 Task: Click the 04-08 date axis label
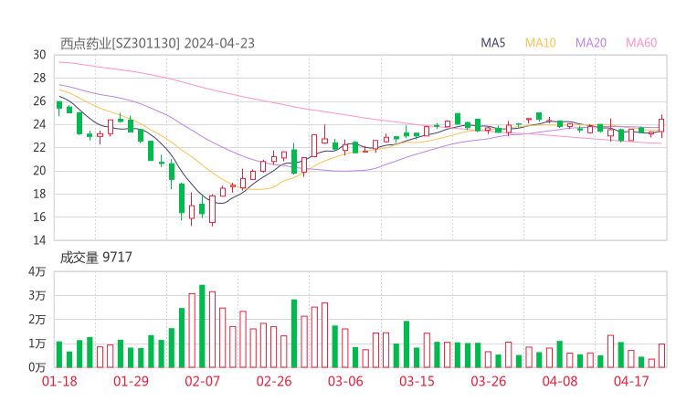point(560,381)
